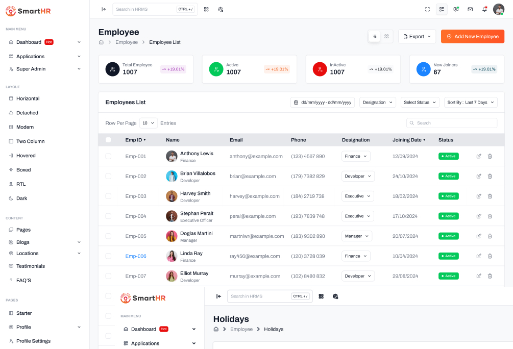Edit Anthony Lewis's employee record
Viewport: 513px width, 349px height.
pos(479,156)
